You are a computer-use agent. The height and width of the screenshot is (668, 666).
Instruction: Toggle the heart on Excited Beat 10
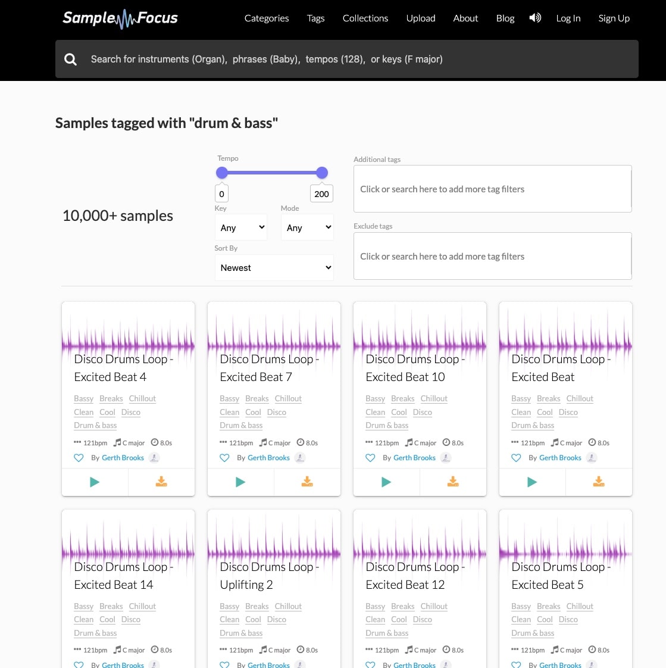click(x=370, y=458)
